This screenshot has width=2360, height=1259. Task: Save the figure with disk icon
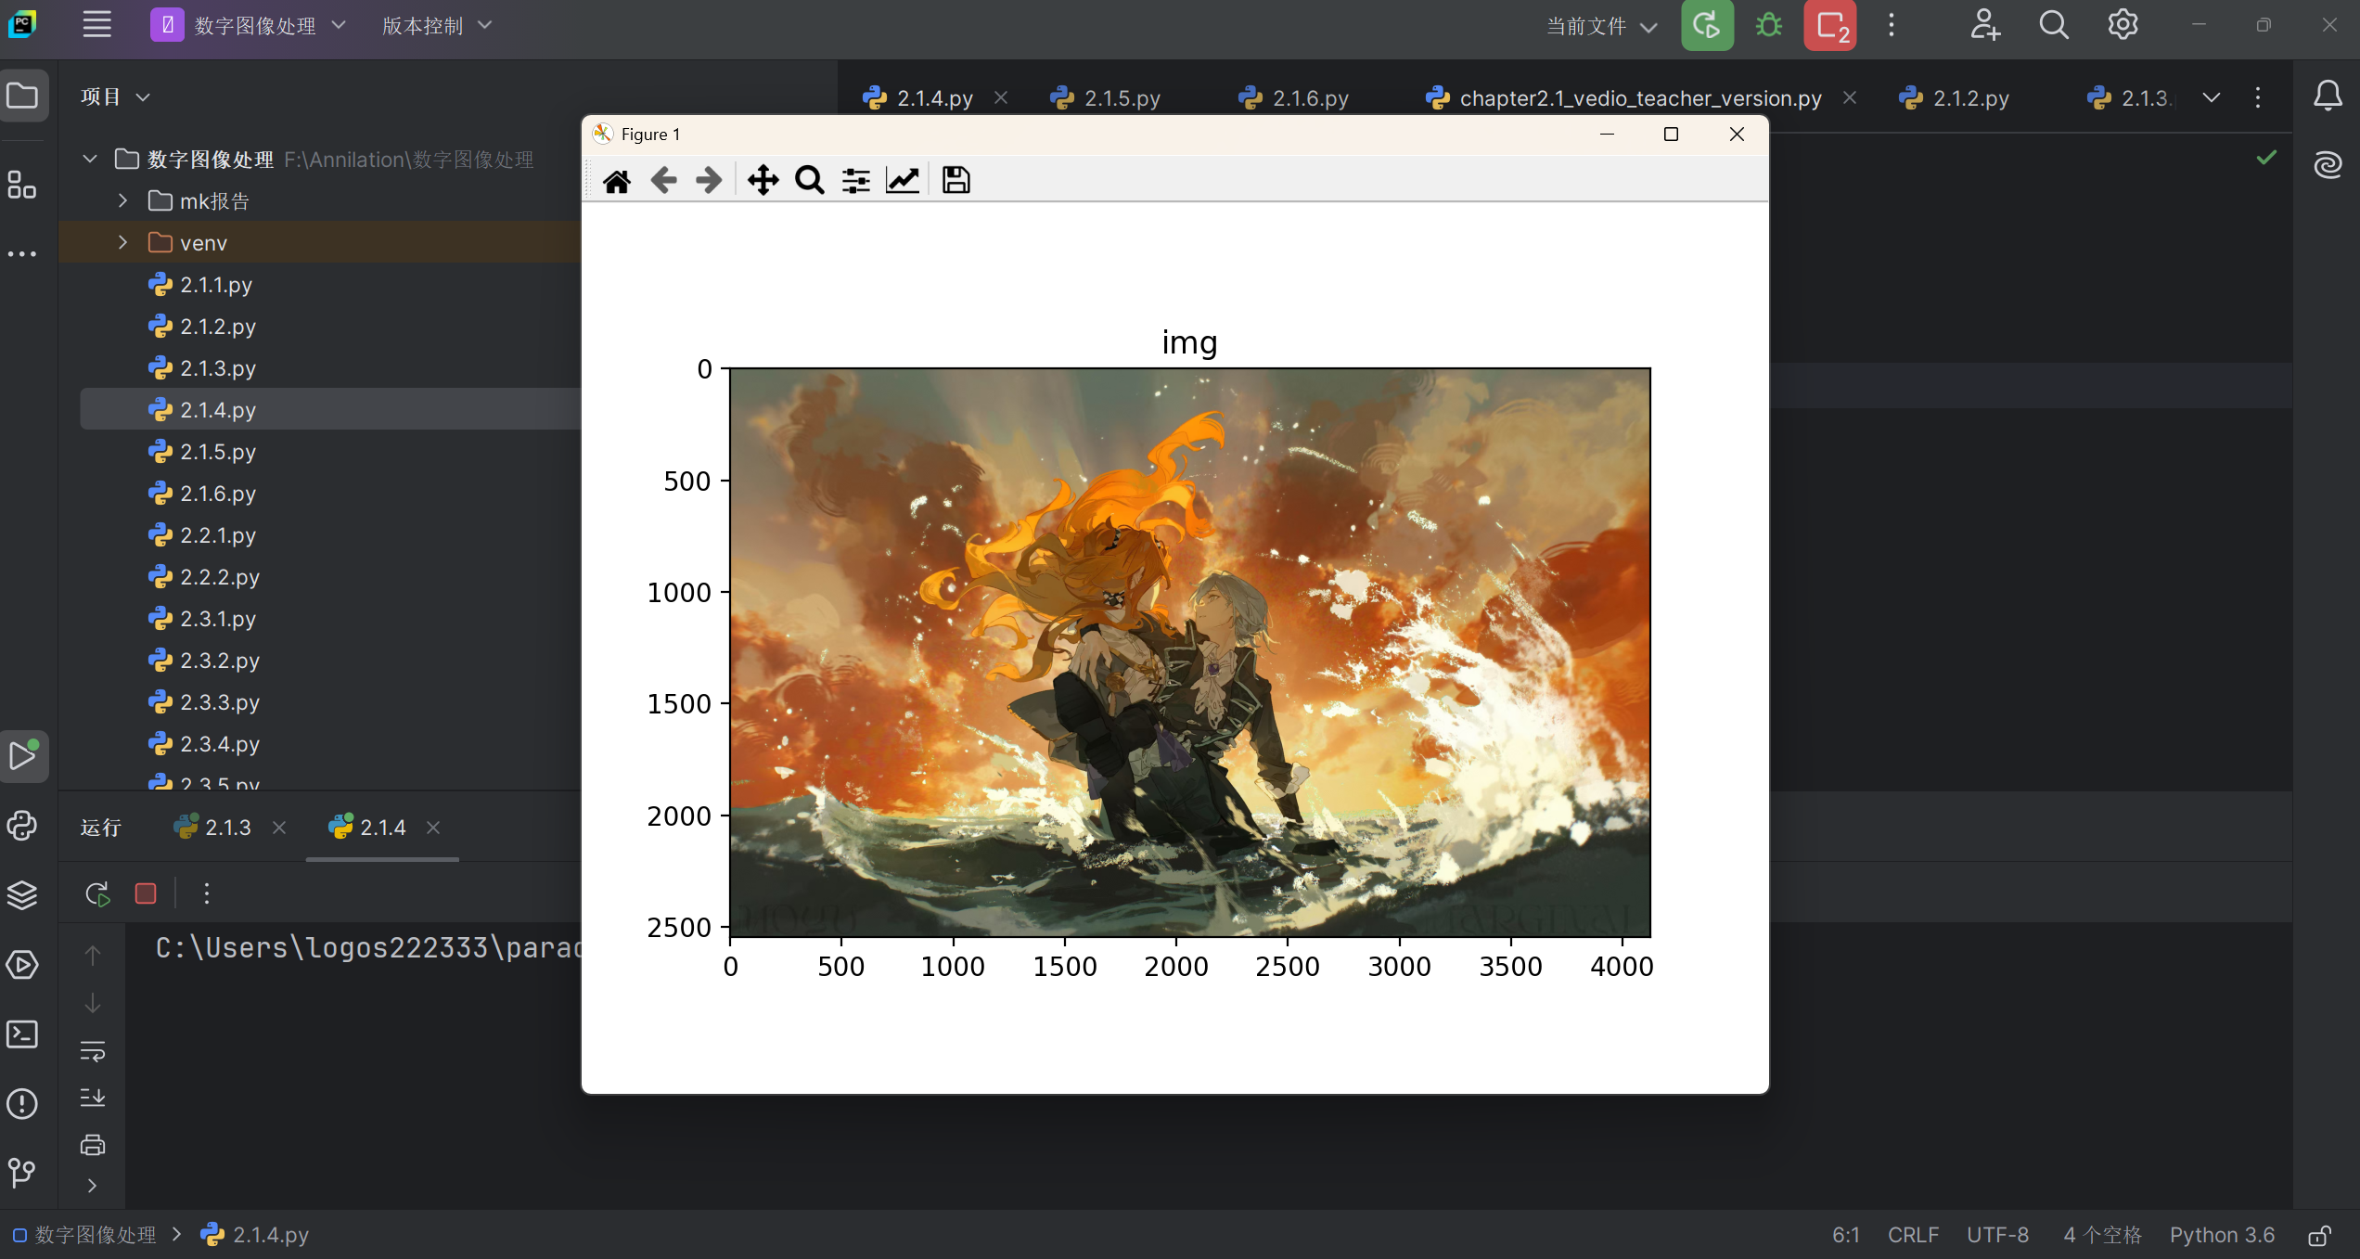pyautogui.click(x=956, y=180)
